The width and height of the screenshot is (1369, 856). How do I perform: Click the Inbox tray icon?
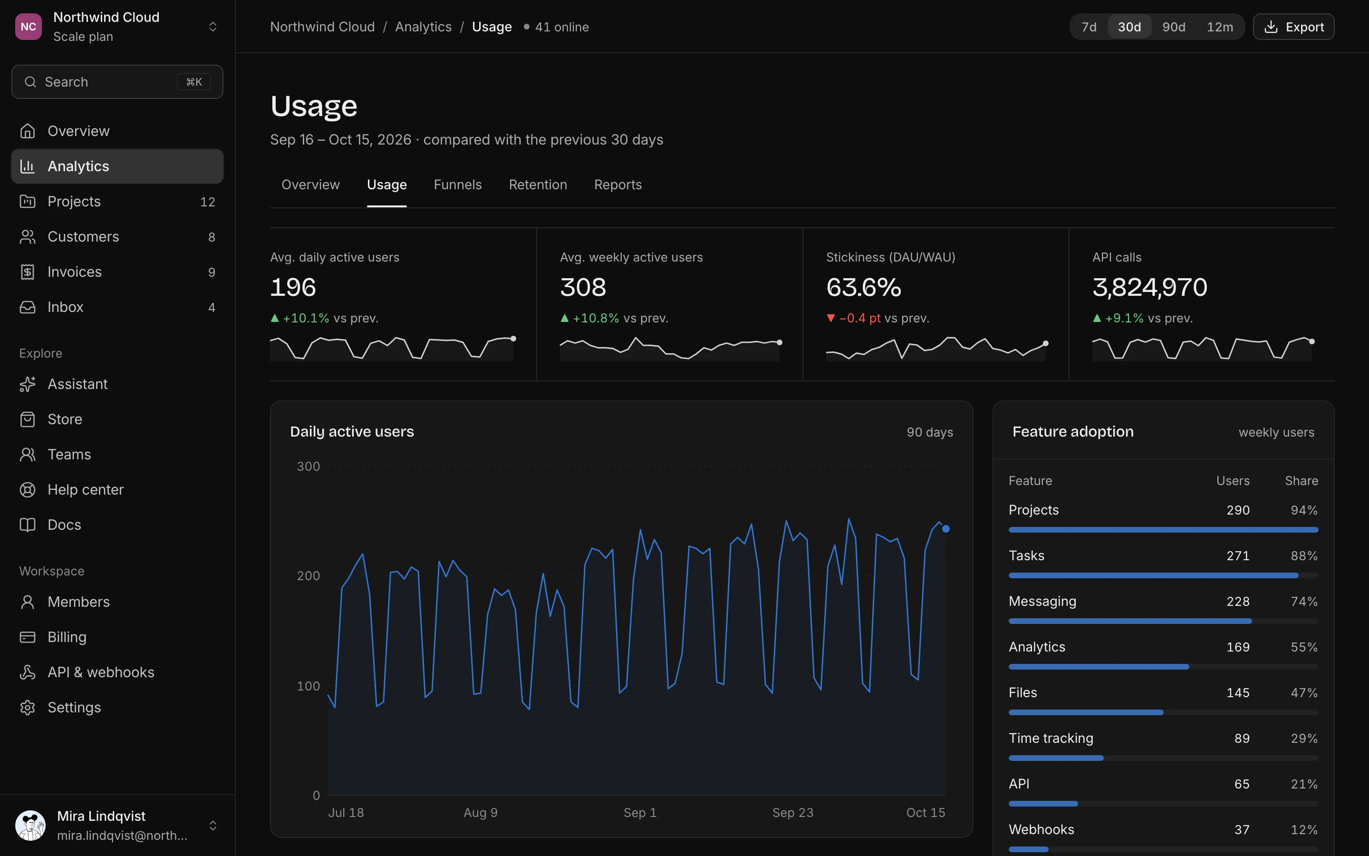click(x=27, y=307)
